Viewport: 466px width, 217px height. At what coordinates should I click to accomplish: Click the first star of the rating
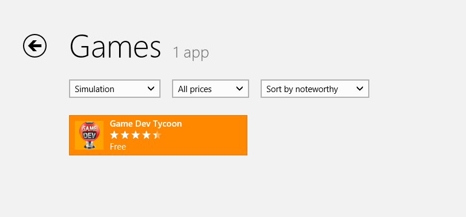point(114,135)
